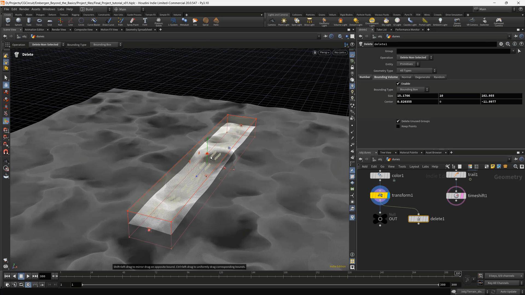Viewport: 525px width, 295px height.
Task: Toggle the Enable checkbox for bounding volume
Action: tap(398, 84)
